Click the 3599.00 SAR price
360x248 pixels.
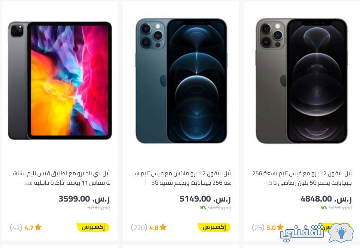pos(84,199)
